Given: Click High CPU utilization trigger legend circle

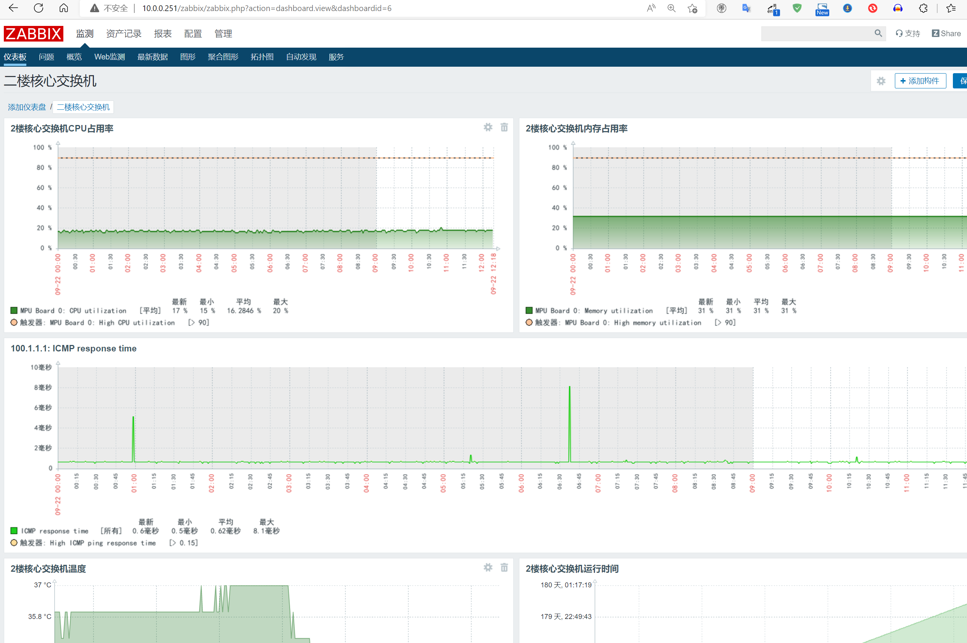Looking at the screenshot, I should [14, 322].
